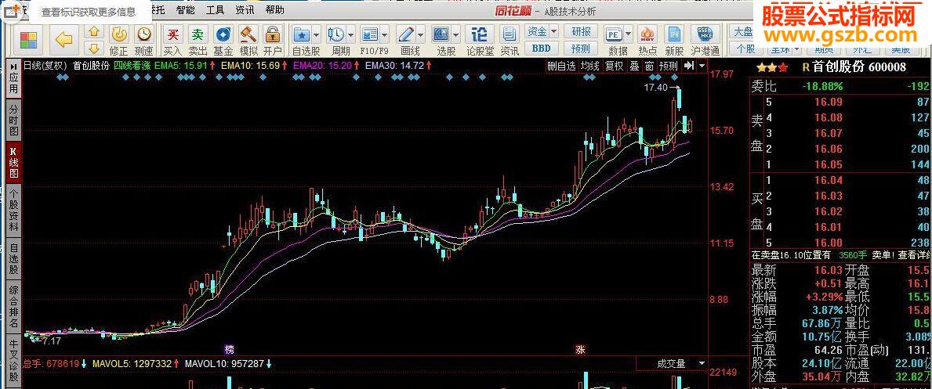The image size is (932, 389).
Task: Select the 画线 pencil drawing tool
Action: (405, 34)
